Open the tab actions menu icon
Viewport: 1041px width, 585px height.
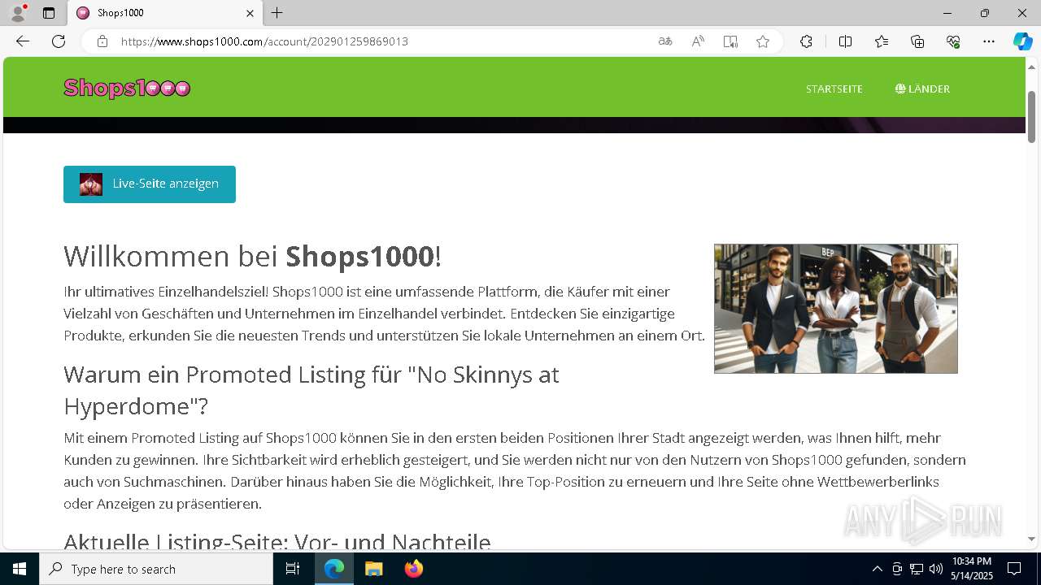coord(49,13)
